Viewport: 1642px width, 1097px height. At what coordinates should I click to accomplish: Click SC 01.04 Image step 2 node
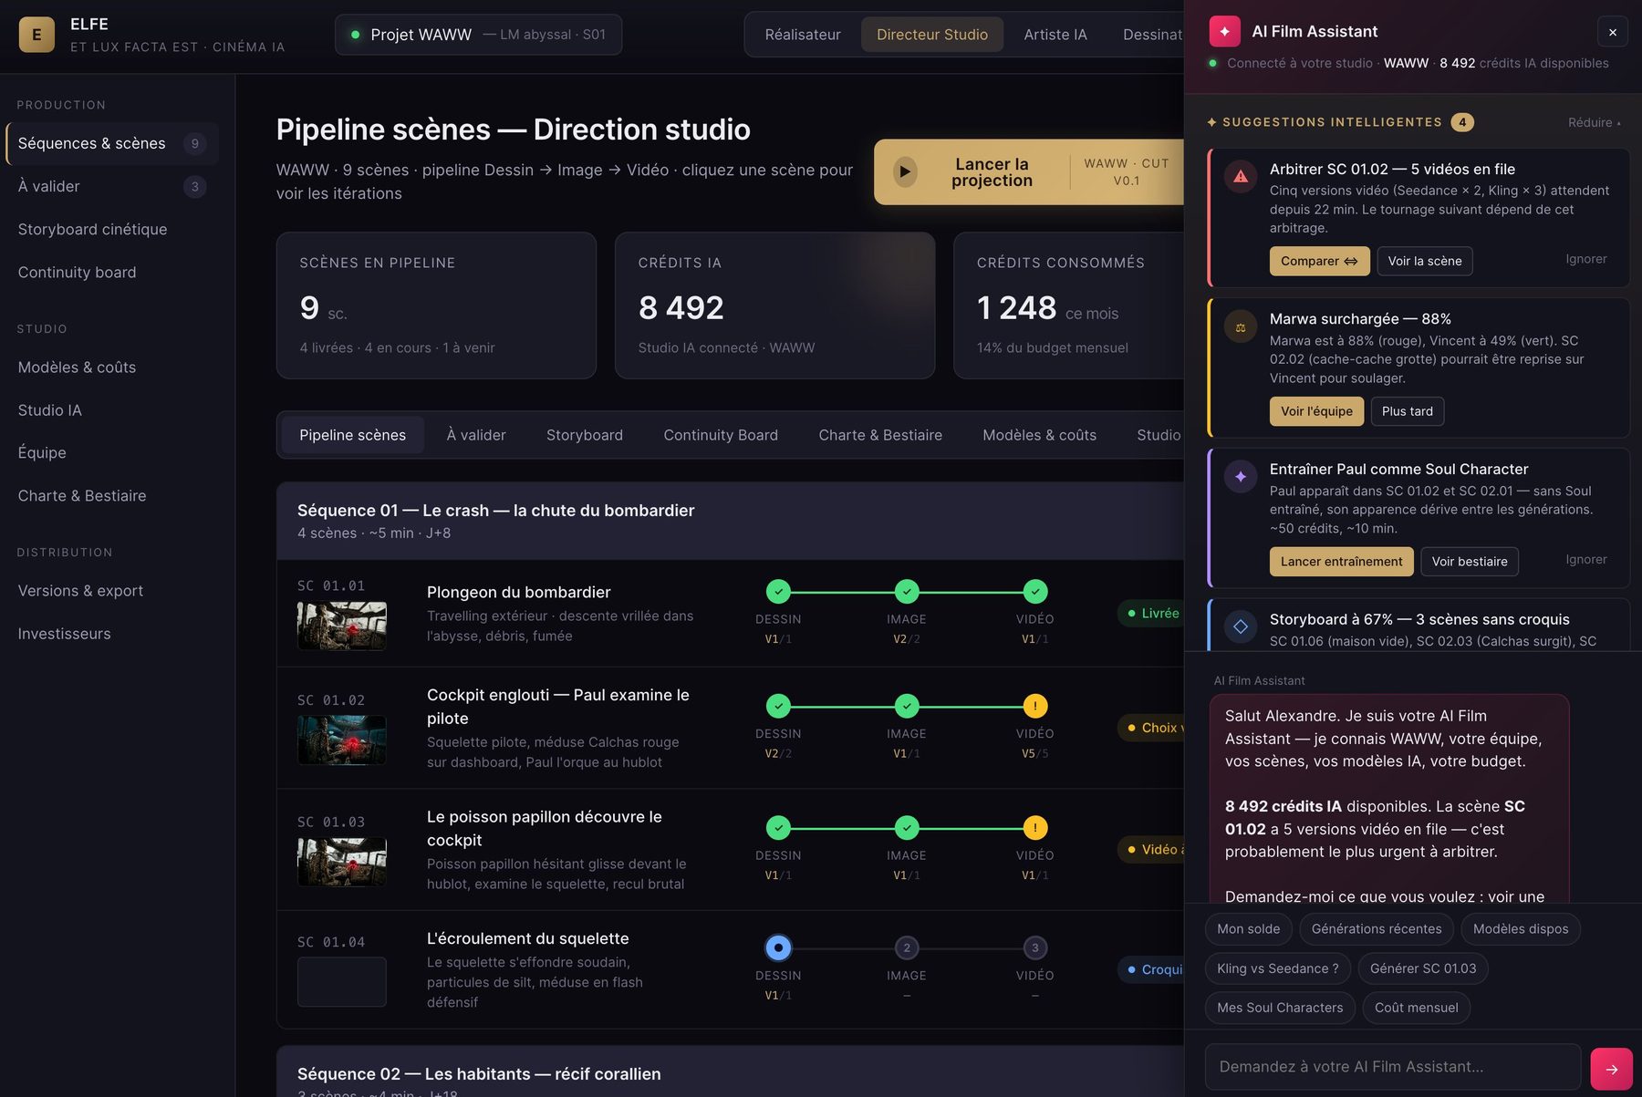[907, 947]
